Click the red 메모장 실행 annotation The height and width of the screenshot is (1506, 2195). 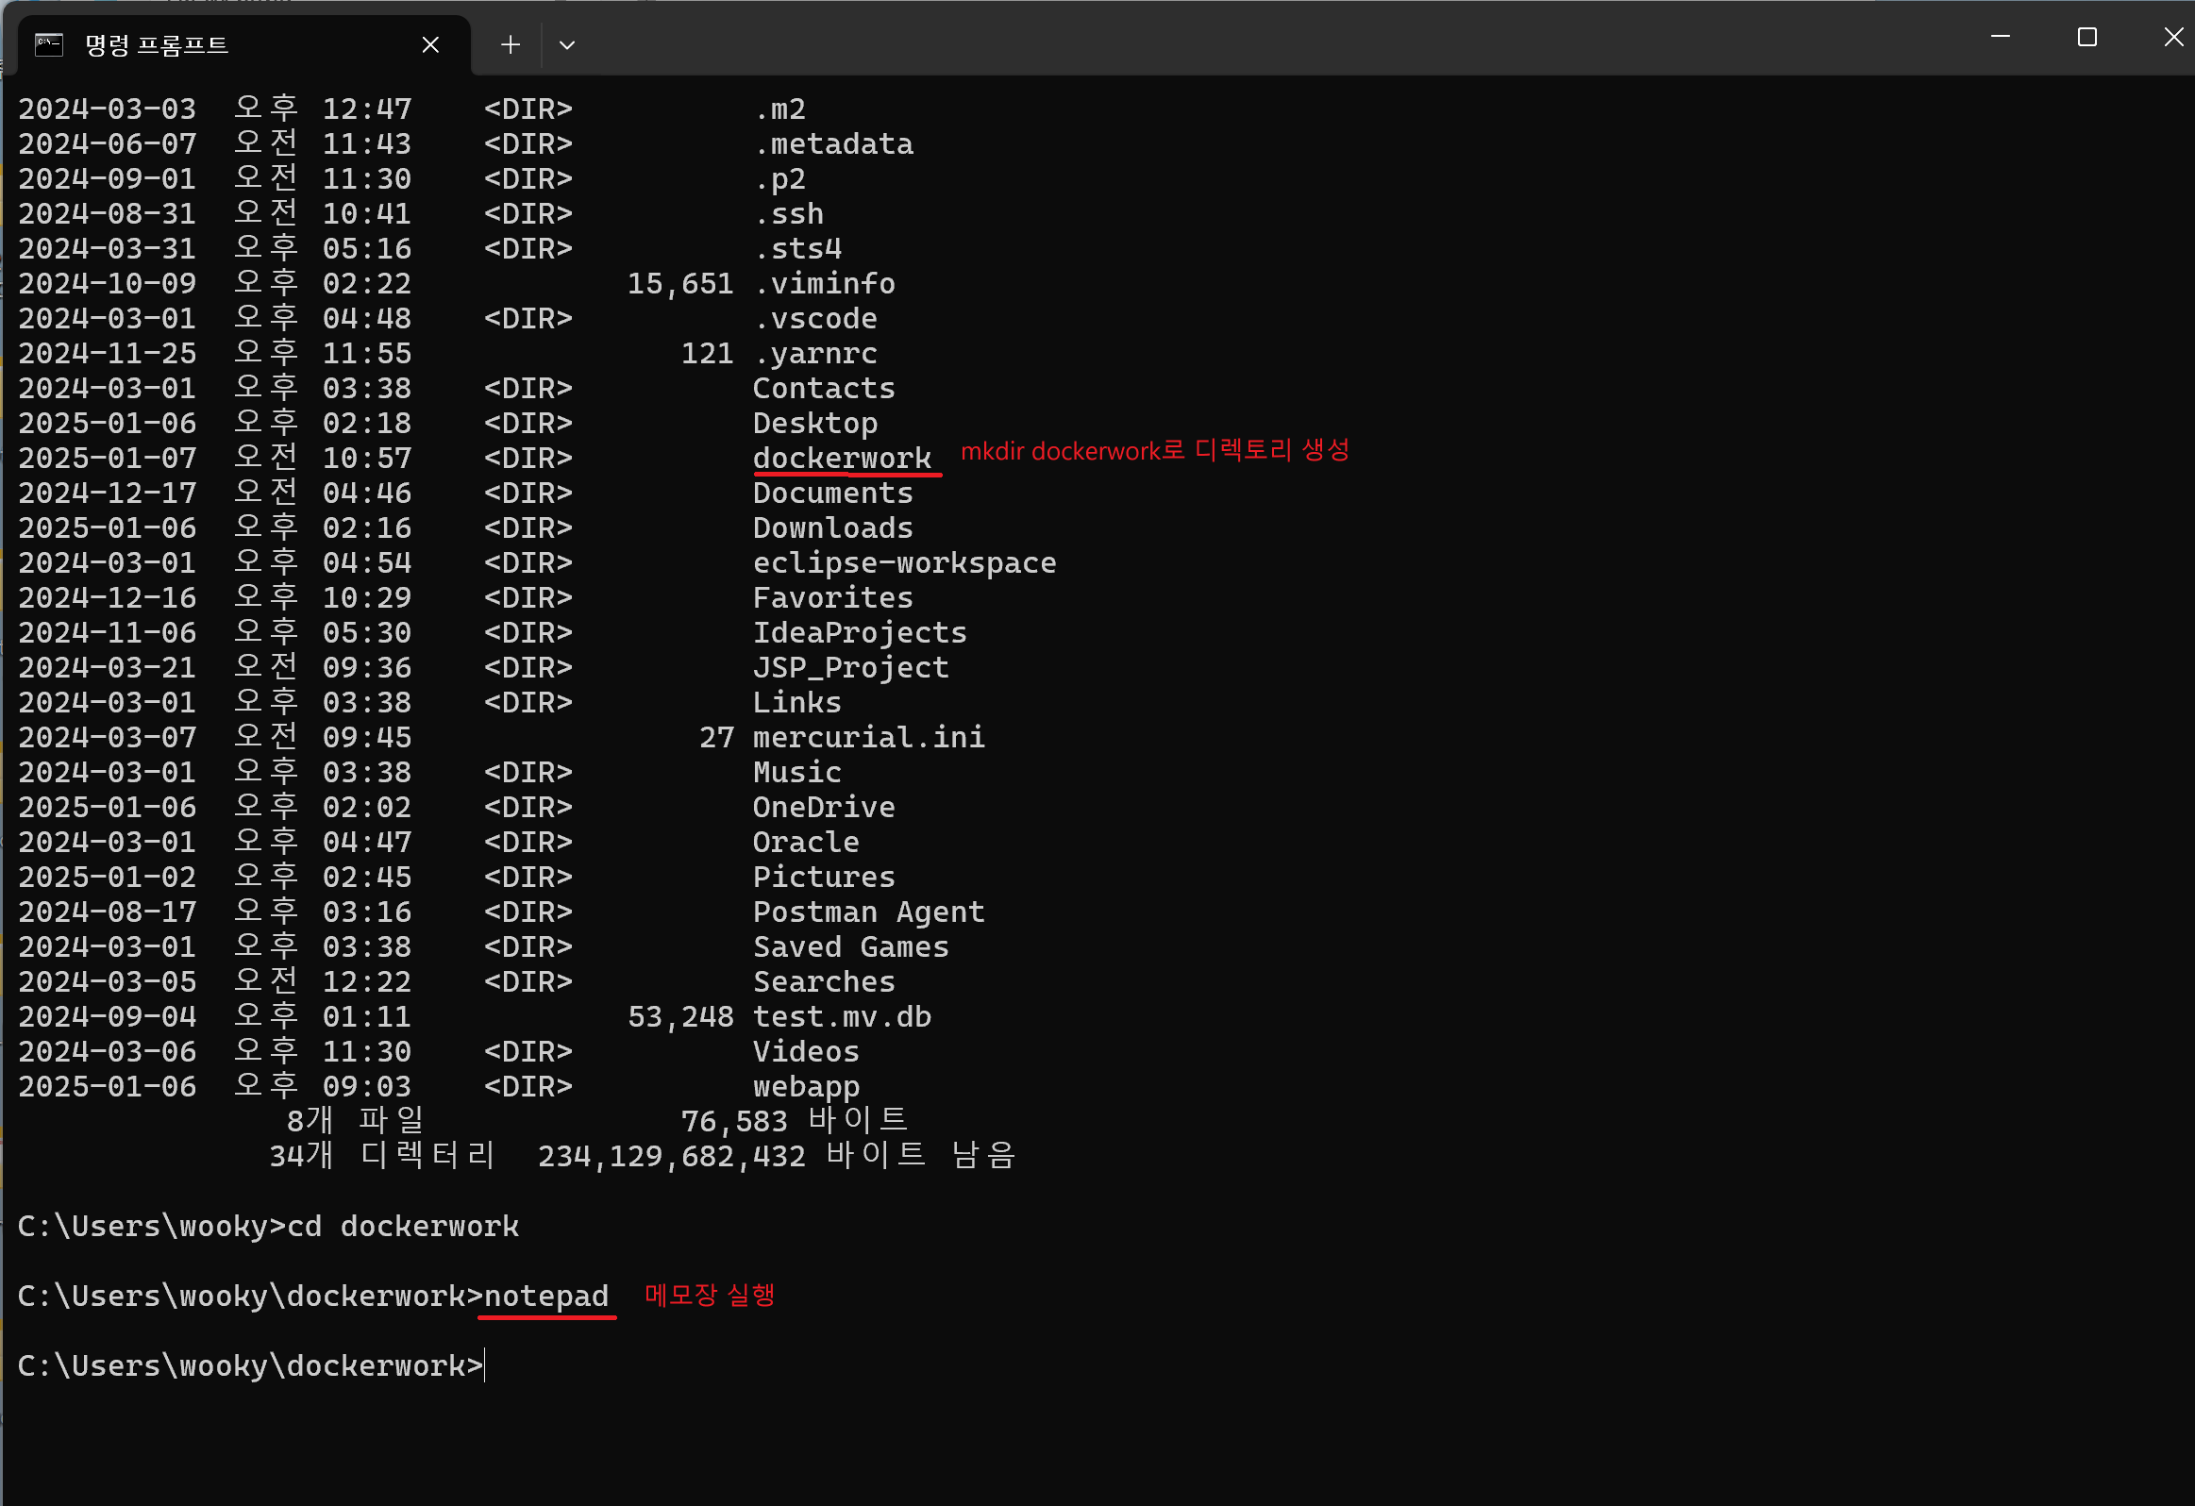710,1294
